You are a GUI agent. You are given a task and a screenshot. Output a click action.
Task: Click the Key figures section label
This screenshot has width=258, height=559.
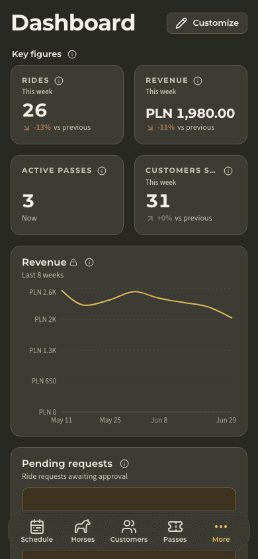[x=36, y=54]
